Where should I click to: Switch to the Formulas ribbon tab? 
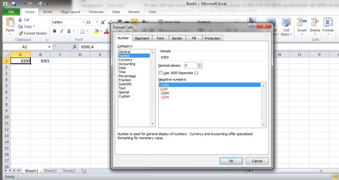click(x=96, y=12)
